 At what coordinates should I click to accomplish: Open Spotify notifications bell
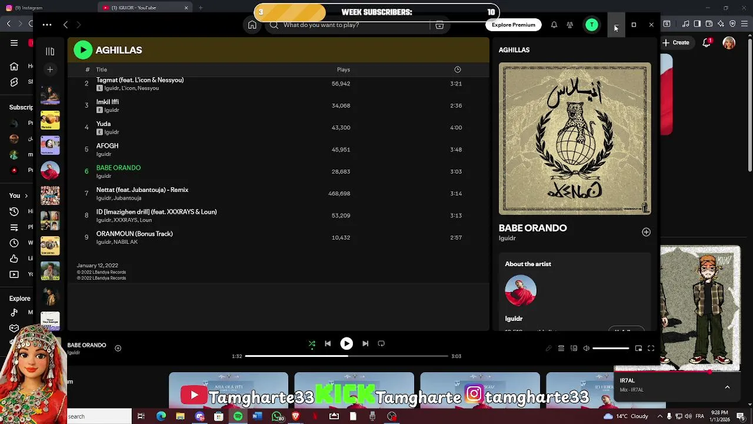click(554, 25)
